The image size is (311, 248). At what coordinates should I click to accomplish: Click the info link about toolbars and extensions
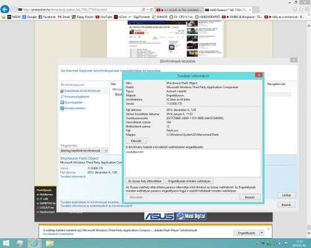coord(96,206)
